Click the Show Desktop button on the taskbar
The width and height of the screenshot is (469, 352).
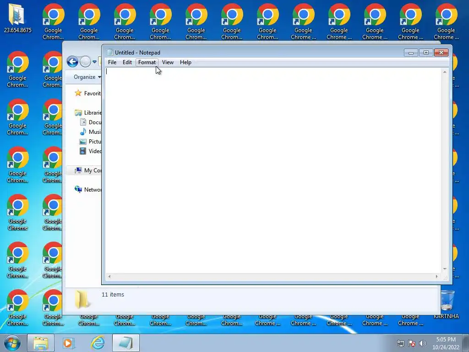466,343
